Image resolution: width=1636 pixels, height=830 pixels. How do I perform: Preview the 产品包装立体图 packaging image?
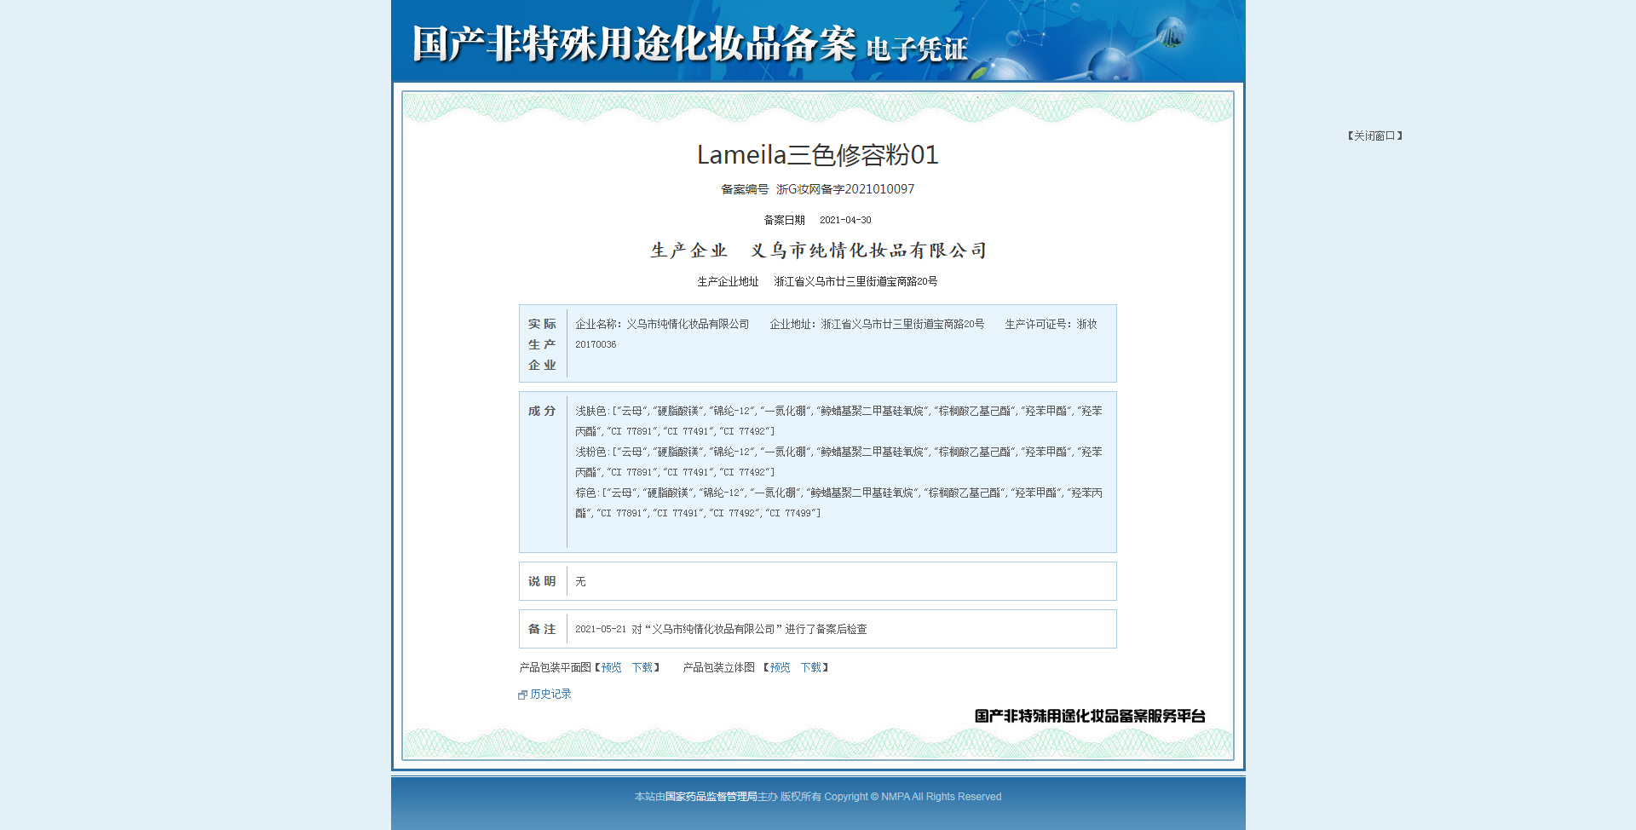[780, 667]
